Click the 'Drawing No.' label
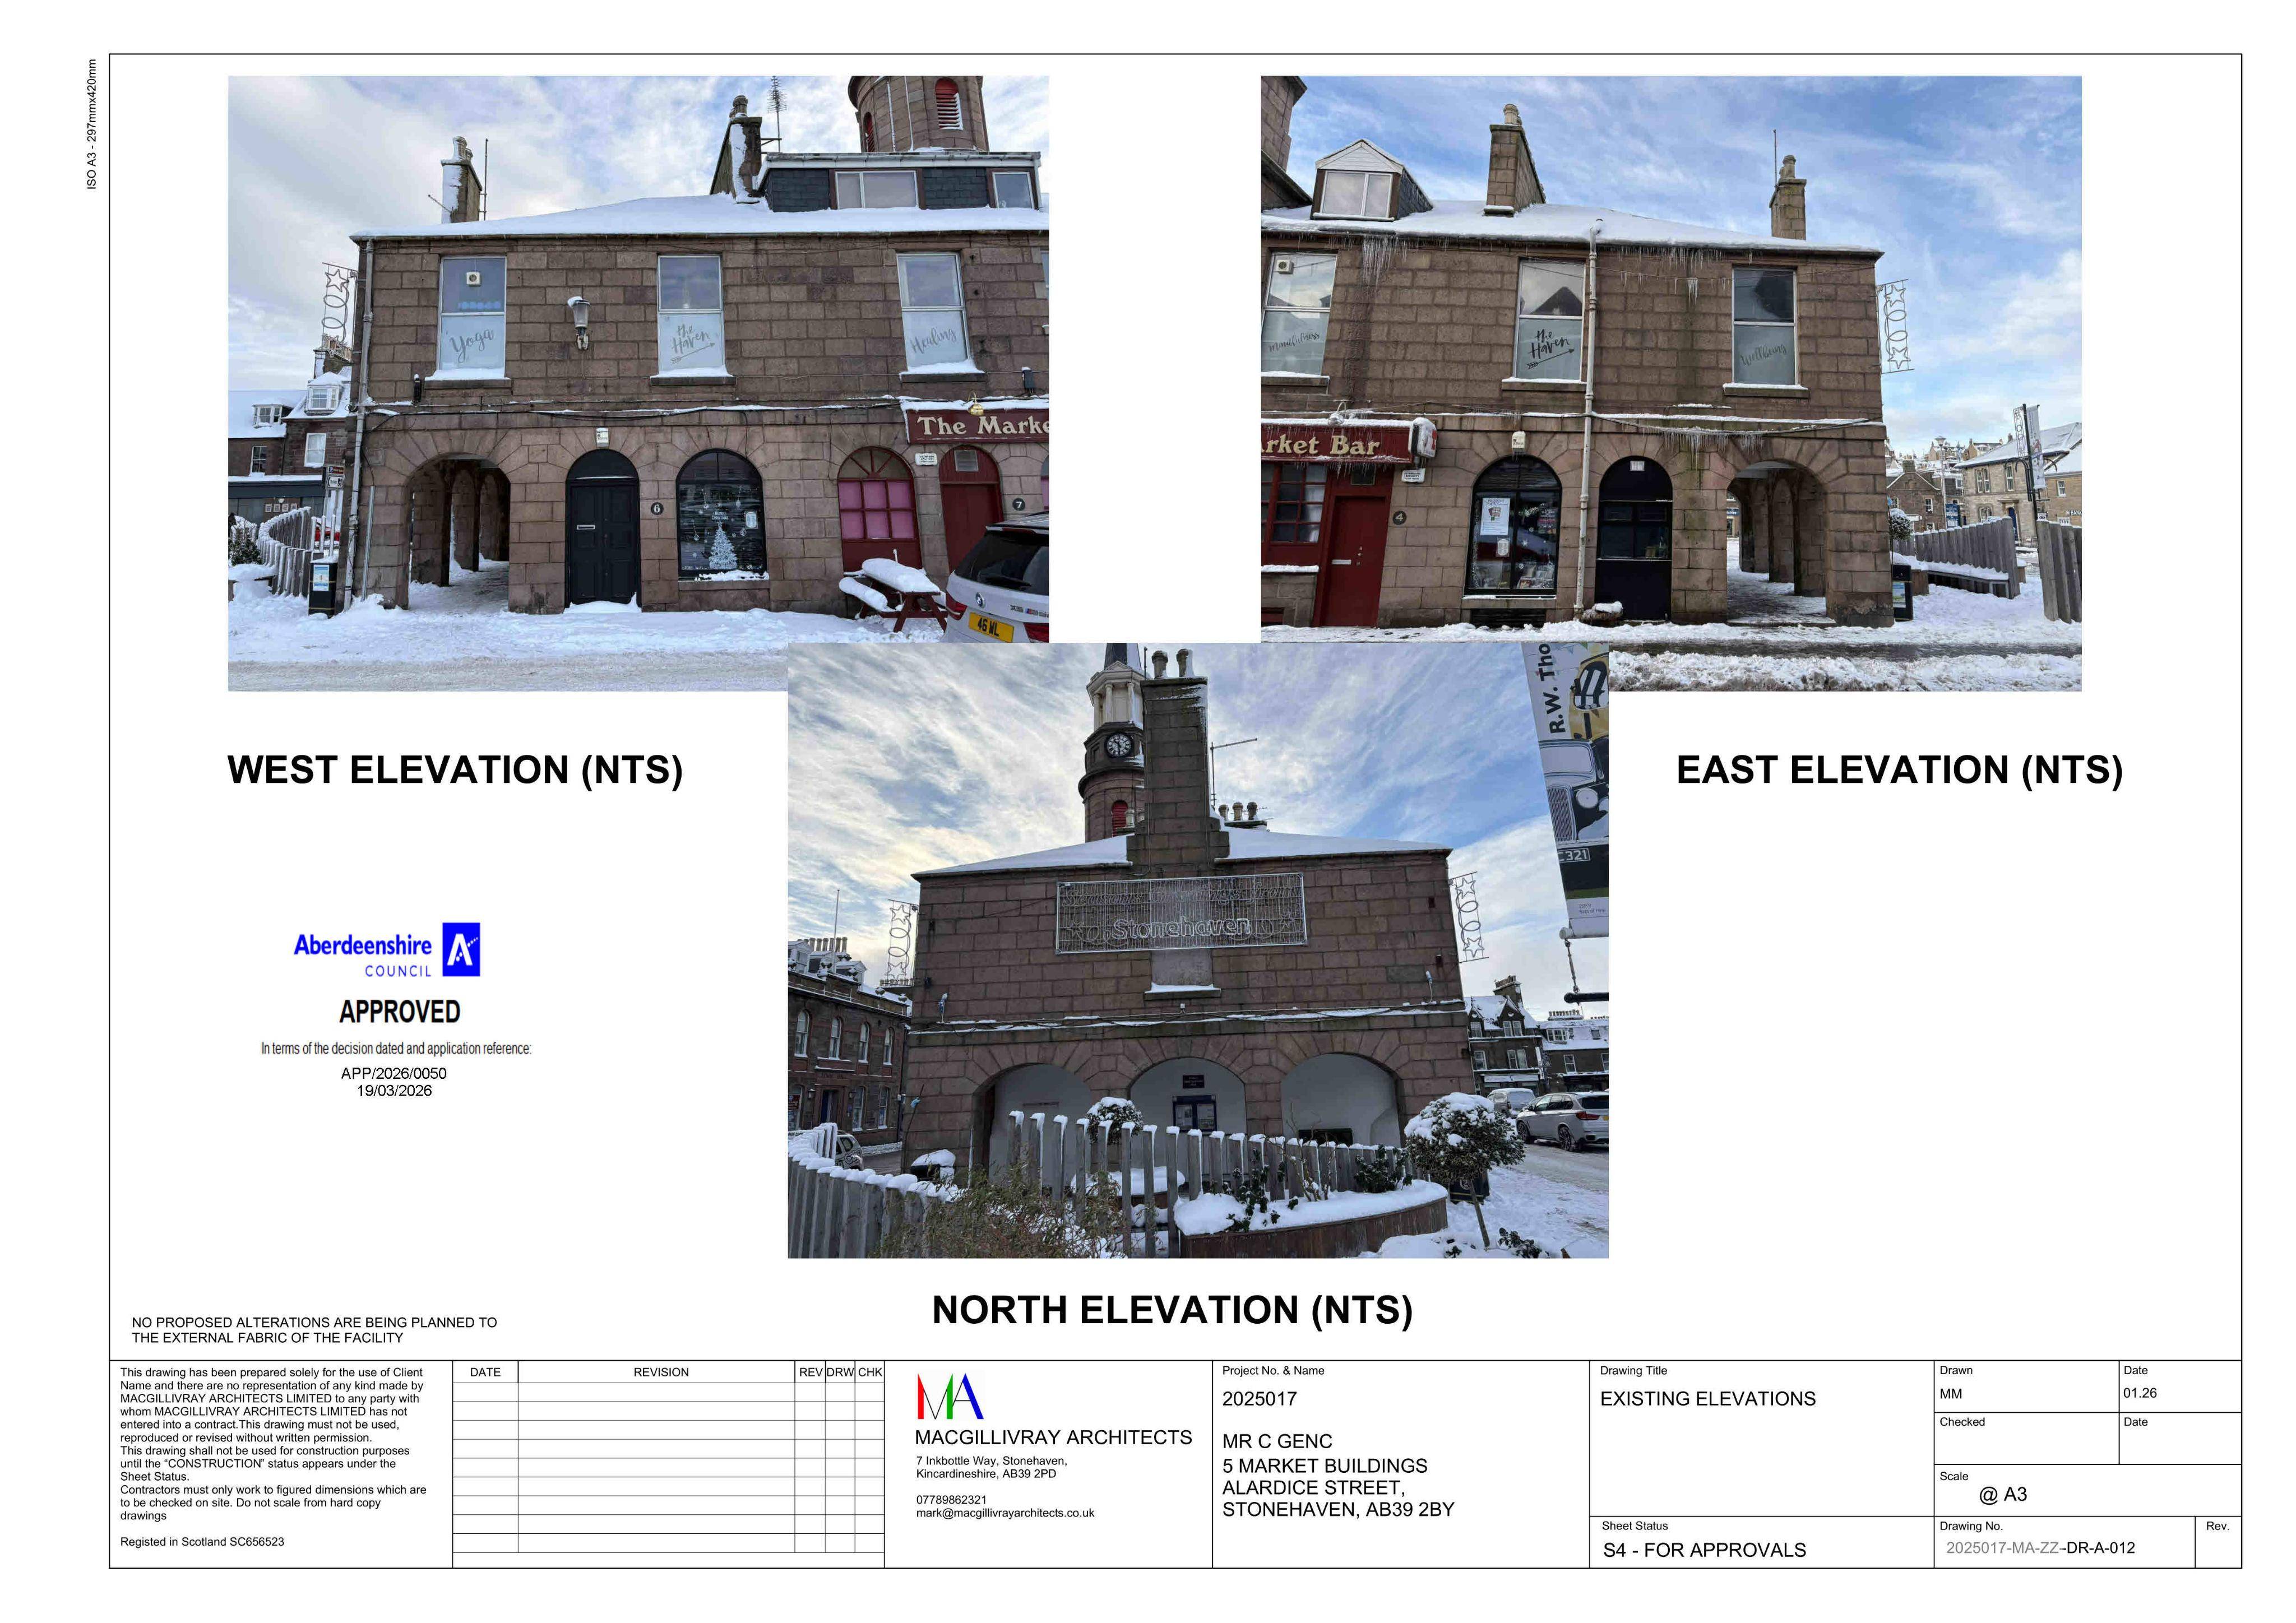The image size is (2296, 1623). [1972, 1526]
